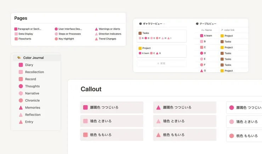
Task: Select the triangle 桃色 ももいろ callout
Action: click(x=184, y=135)
